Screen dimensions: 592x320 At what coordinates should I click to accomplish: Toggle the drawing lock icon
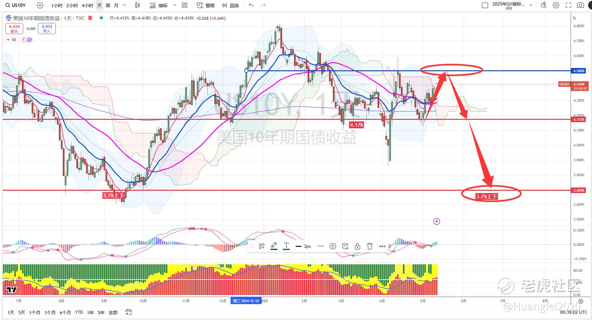pos(358,246)
